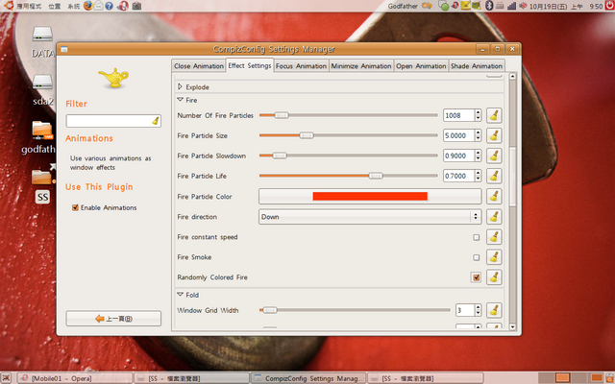This screenshot has width=615, height=384.
Task: Switch to the Focus Animation tab
Action: tap(301, 66)
